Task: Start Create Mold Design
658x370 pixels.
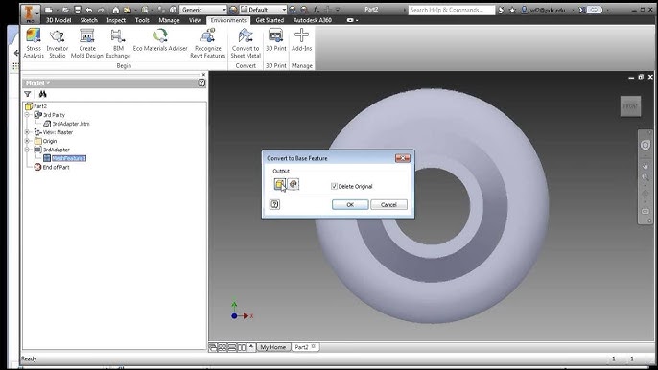Action: (87, 43)
